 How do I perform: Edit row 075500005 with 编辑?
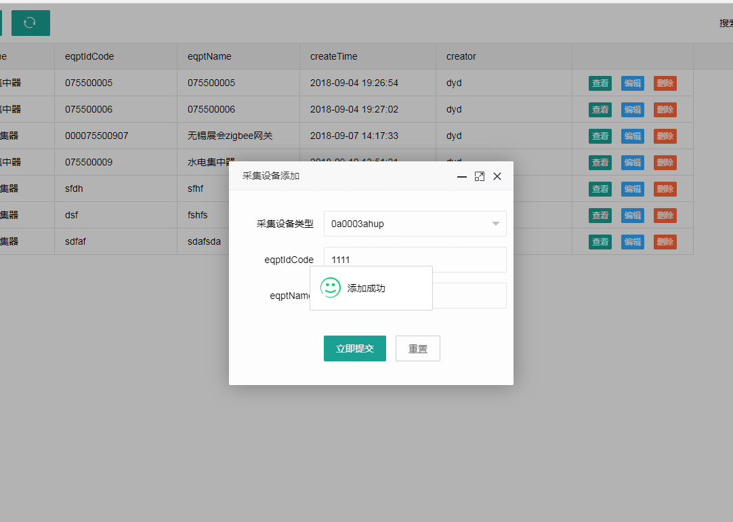[633, 83]
